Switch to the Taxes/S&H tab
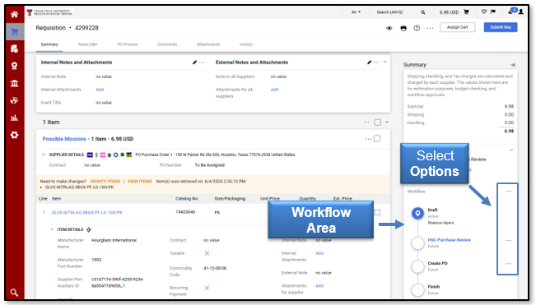Screen dimensions: 536x305 point(87,44)
